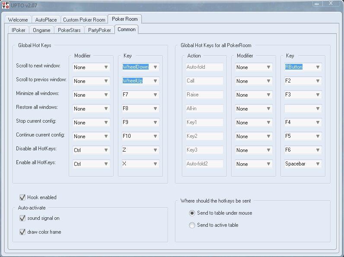Click "Where should the hotkeys be sent" heading
The height and width of the screenshot is (257, 344).
point(216,201)
